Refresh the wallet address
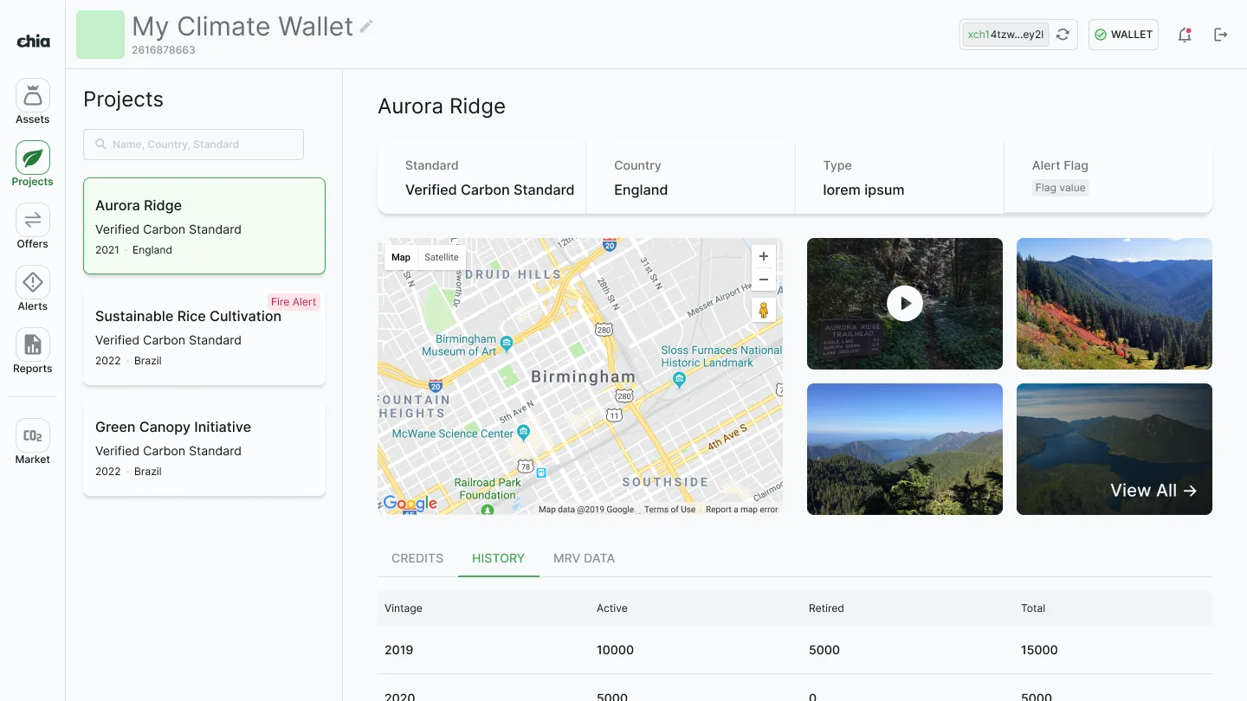 pos(1063,35)
